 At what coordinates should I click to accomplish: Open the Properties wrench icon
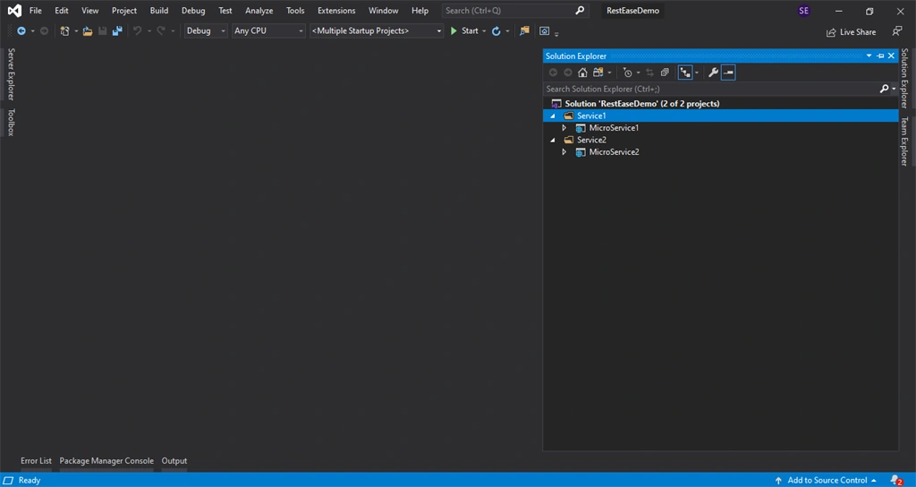pyautogui.click(x=713, y=73)
